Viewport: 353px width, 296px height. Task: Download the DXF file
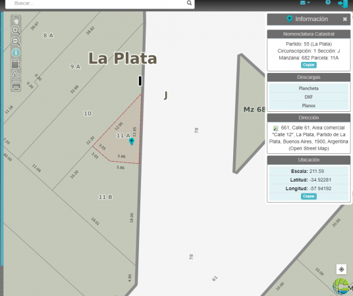[x=309, y=97]
